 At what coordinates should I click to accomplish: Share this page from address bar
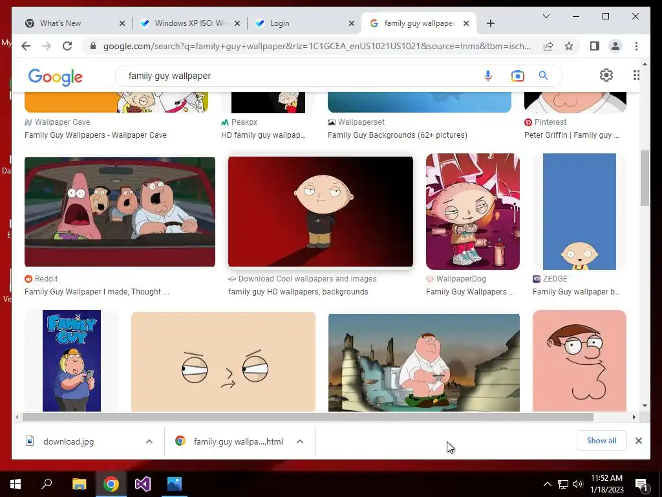pos(548,46)
